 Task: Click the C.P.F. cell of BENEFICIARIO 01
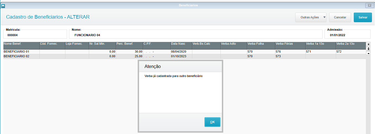click(x=157, y=52)
